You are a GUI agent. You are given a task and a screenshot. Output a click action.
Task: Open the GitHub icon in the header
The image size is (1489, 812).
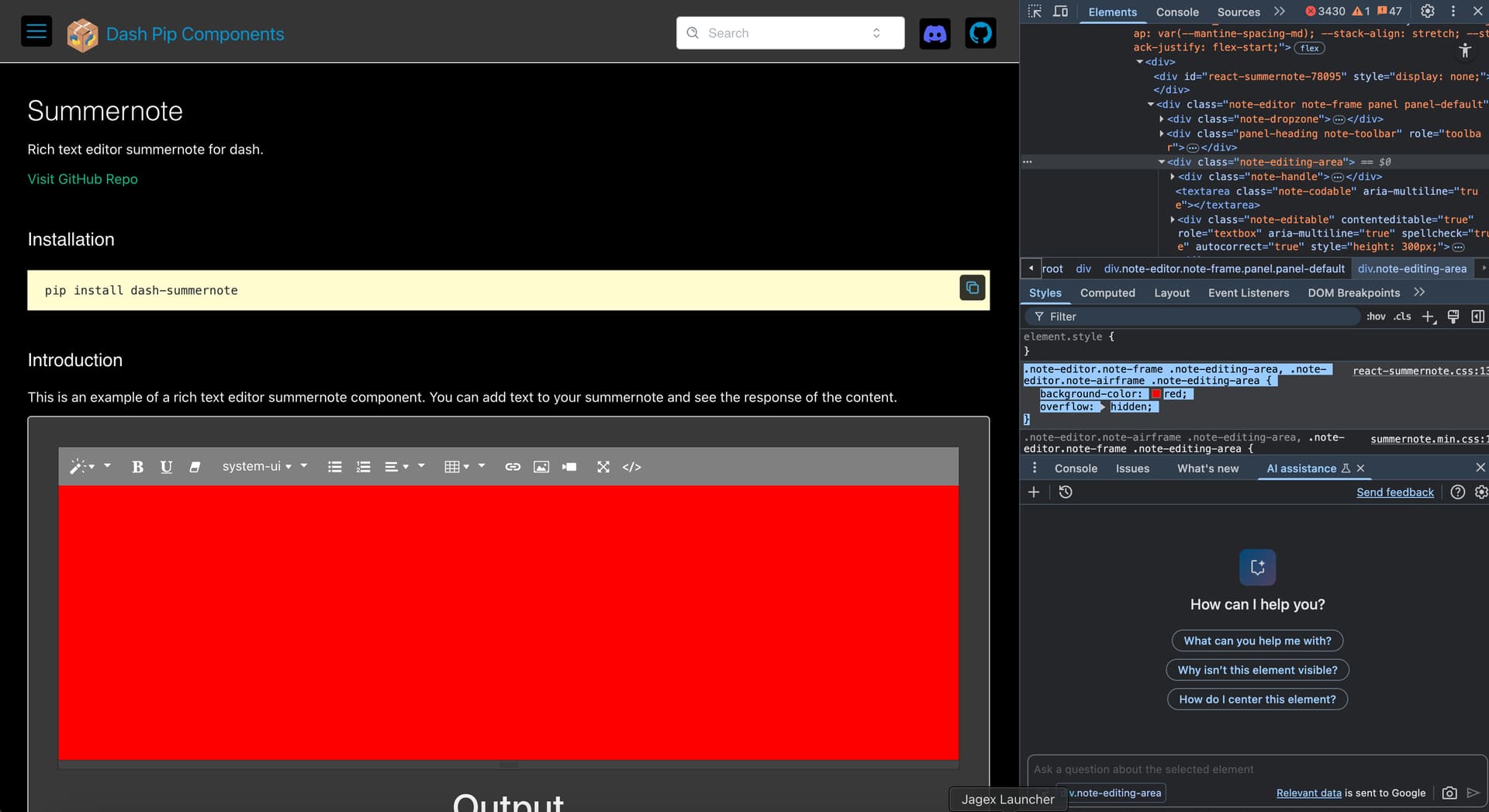pyautogui.click(x=980, y=33)
